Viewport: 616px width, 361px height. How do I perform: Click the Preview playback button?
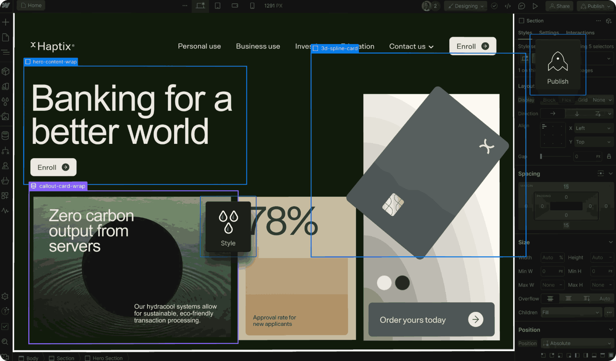[x=535, y=5]
